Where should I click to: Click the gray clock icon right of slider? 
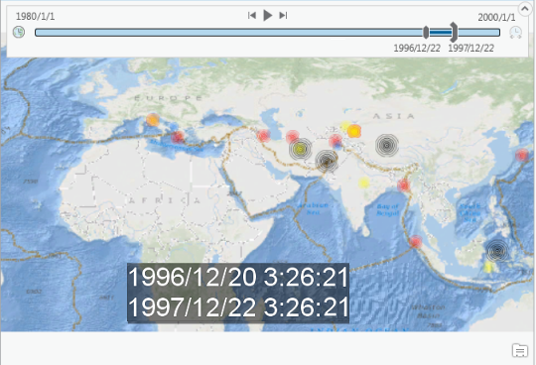515,33
